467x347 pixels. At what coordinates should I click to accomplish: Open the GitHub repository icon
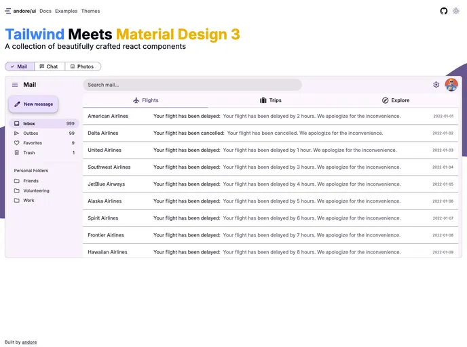pyautogui.click(x=444, y=11)
